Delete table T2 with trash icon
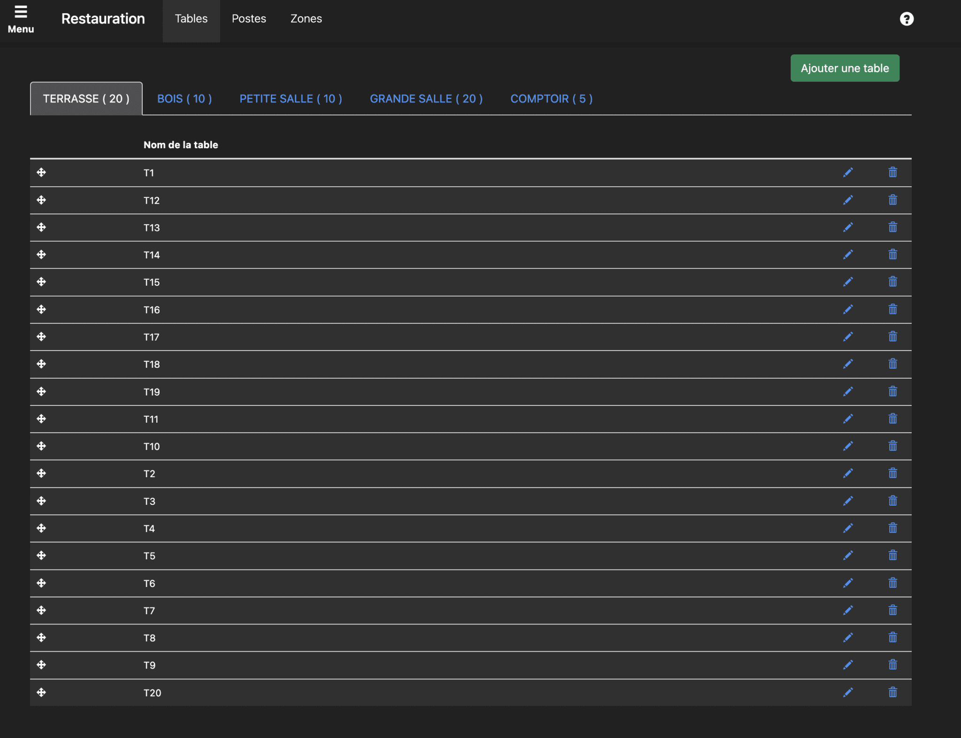Image resolution: width=961 pixels, height=738 pixels. click(892, 473)
